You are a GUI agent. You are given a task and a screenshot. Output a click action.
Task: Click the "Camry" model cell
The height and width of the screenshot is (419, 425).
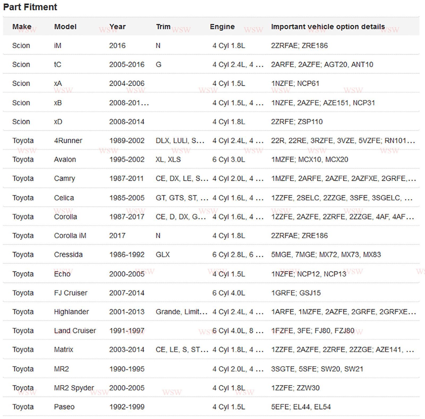coord(65,179)
